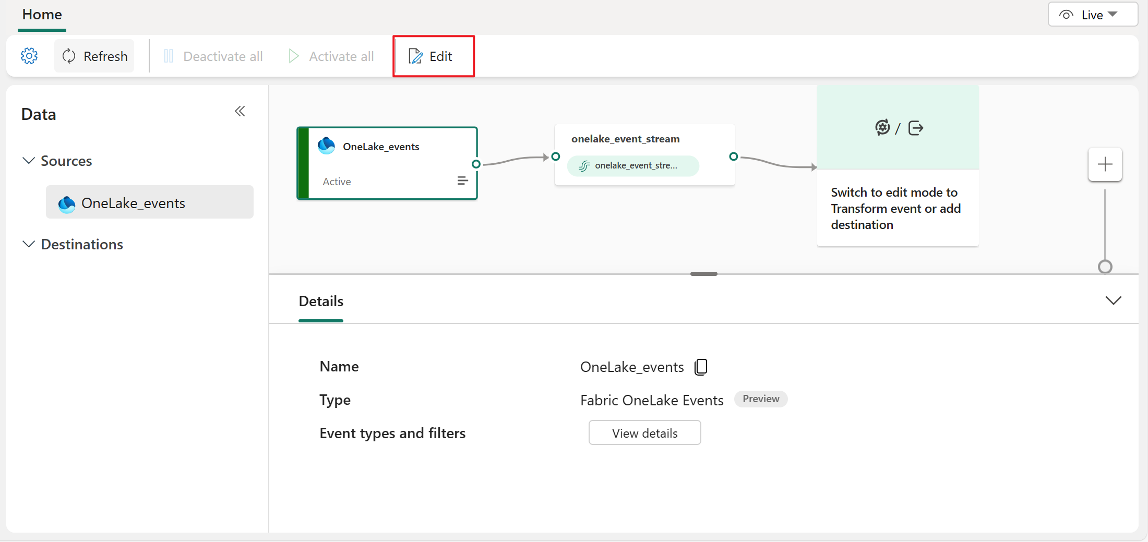Open the OneLake_events node menu icon
Image resolution: width=1148 pixels, height=542 pixels.
click(x=462, y=181)
